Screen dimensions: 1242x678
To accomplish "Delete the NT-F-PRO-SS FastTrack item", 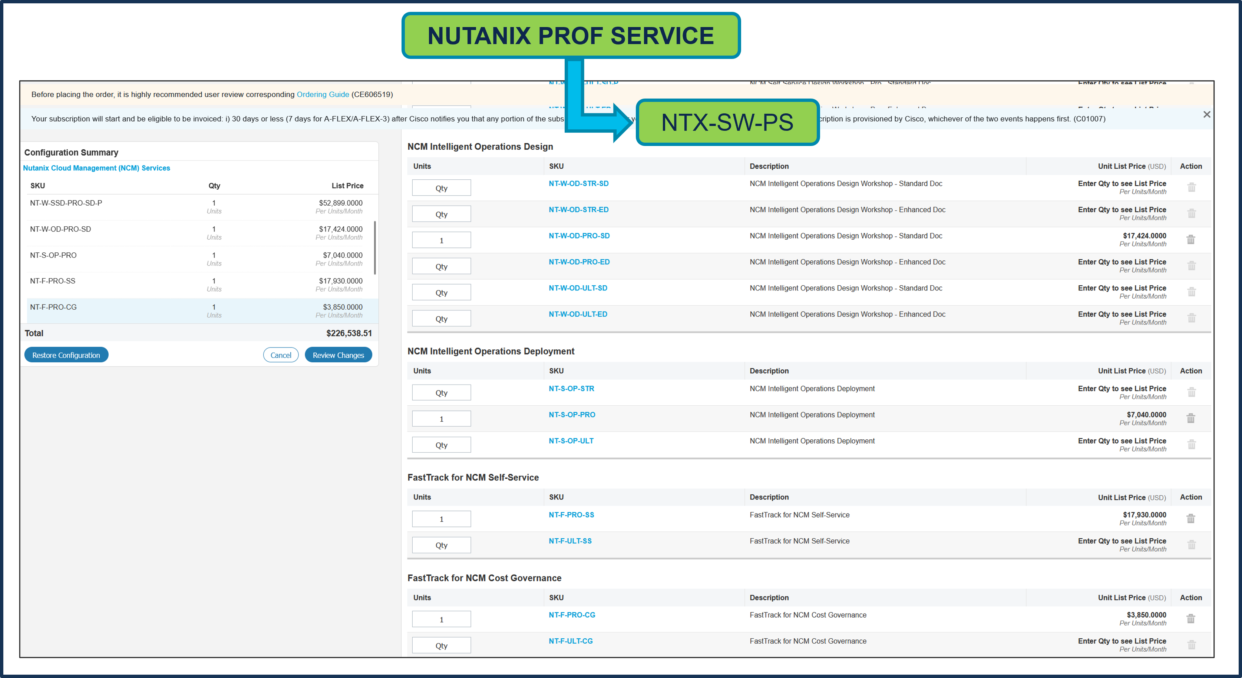I will [1191, 518].
